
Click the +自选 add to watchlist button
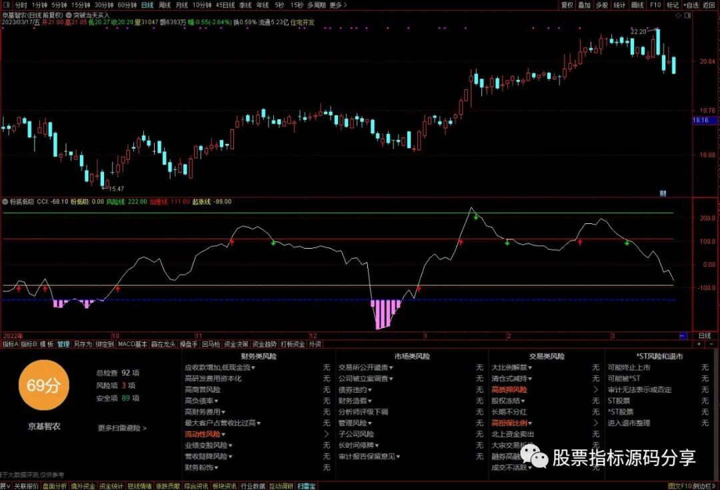[x=691, y=5]
